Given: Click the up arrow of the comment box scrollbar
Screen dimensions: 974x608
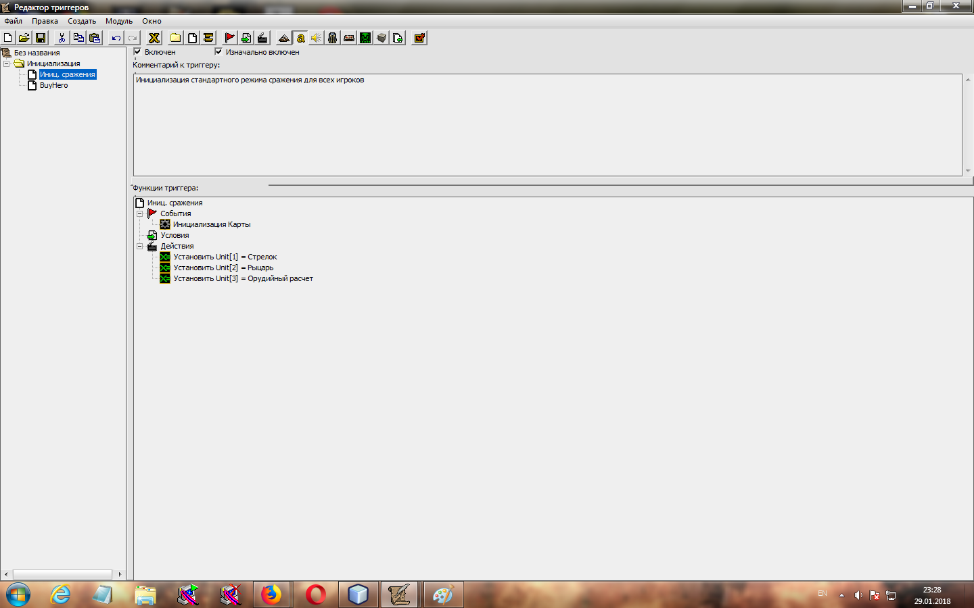Looking at the screenshot, I should click(968, 80).
